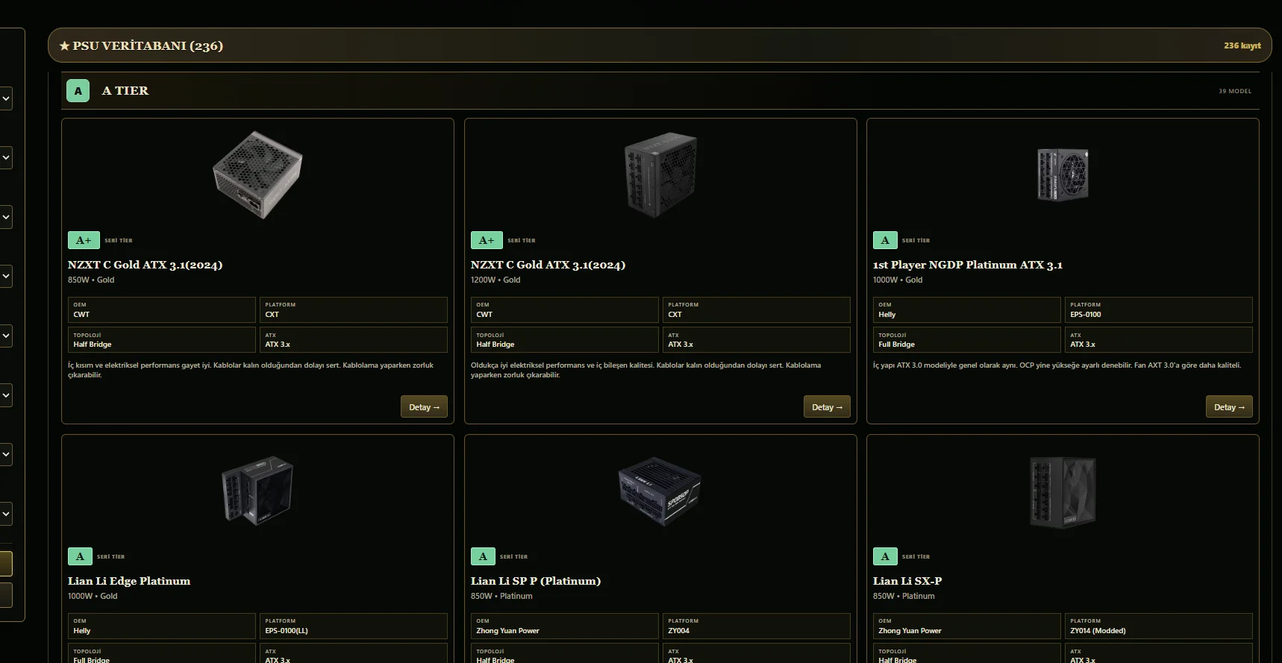The width and height of the screenshot is (1282, 663).
Task: Open the Lian Li SP P product image
Action: pyautogui.click(x=660, y=491)
